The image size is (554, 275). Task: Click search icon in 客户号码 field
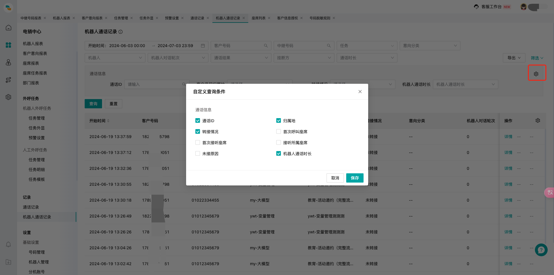[x=266, y=46]
